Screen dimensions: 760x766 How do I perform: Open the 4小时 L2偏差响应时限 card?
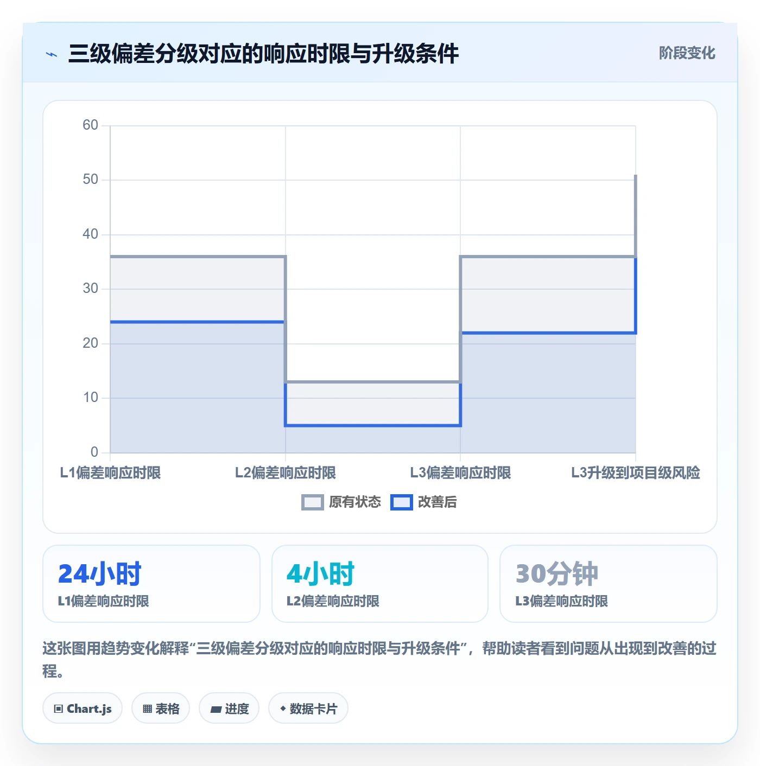(x=380, y=584)
